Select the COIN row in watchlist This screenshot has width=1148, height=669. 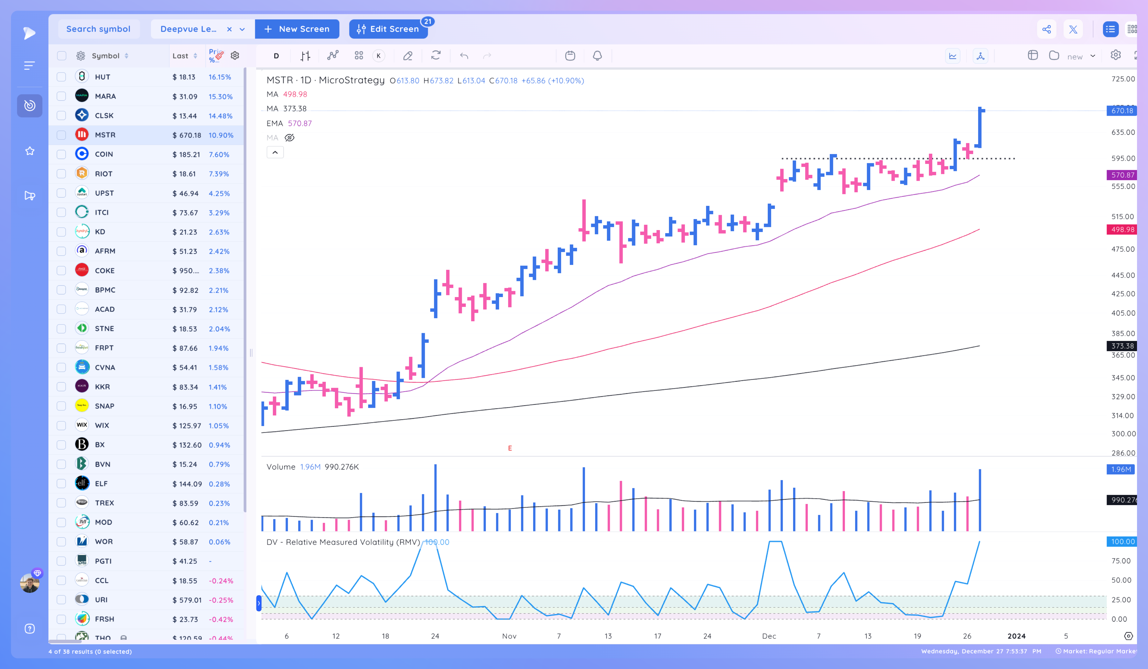pos(146,154)
